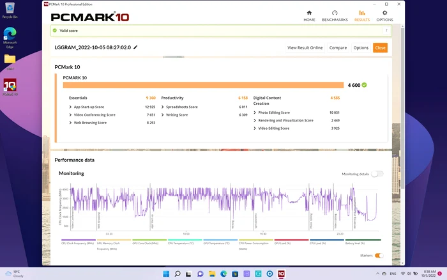Click the Digital Content Creation heading

click(267, 100)
